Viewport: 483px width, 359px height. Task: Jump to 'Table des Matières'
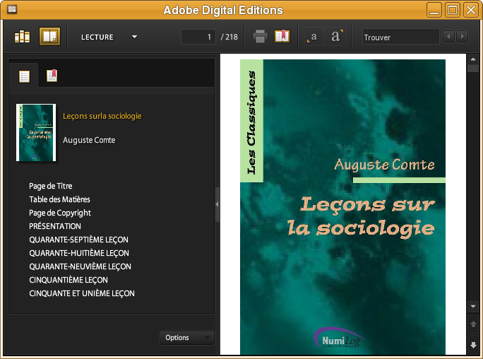[x=59, y=199]
